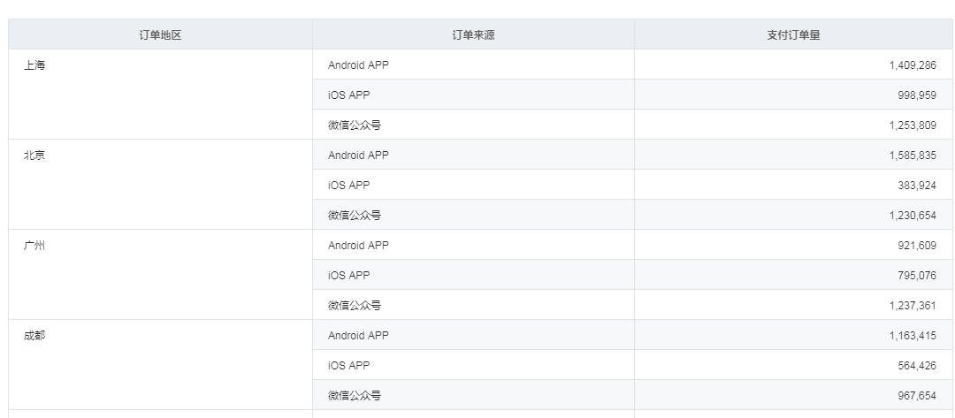
Task: Select the 成都 region cell
Action: tap(160, 364)
